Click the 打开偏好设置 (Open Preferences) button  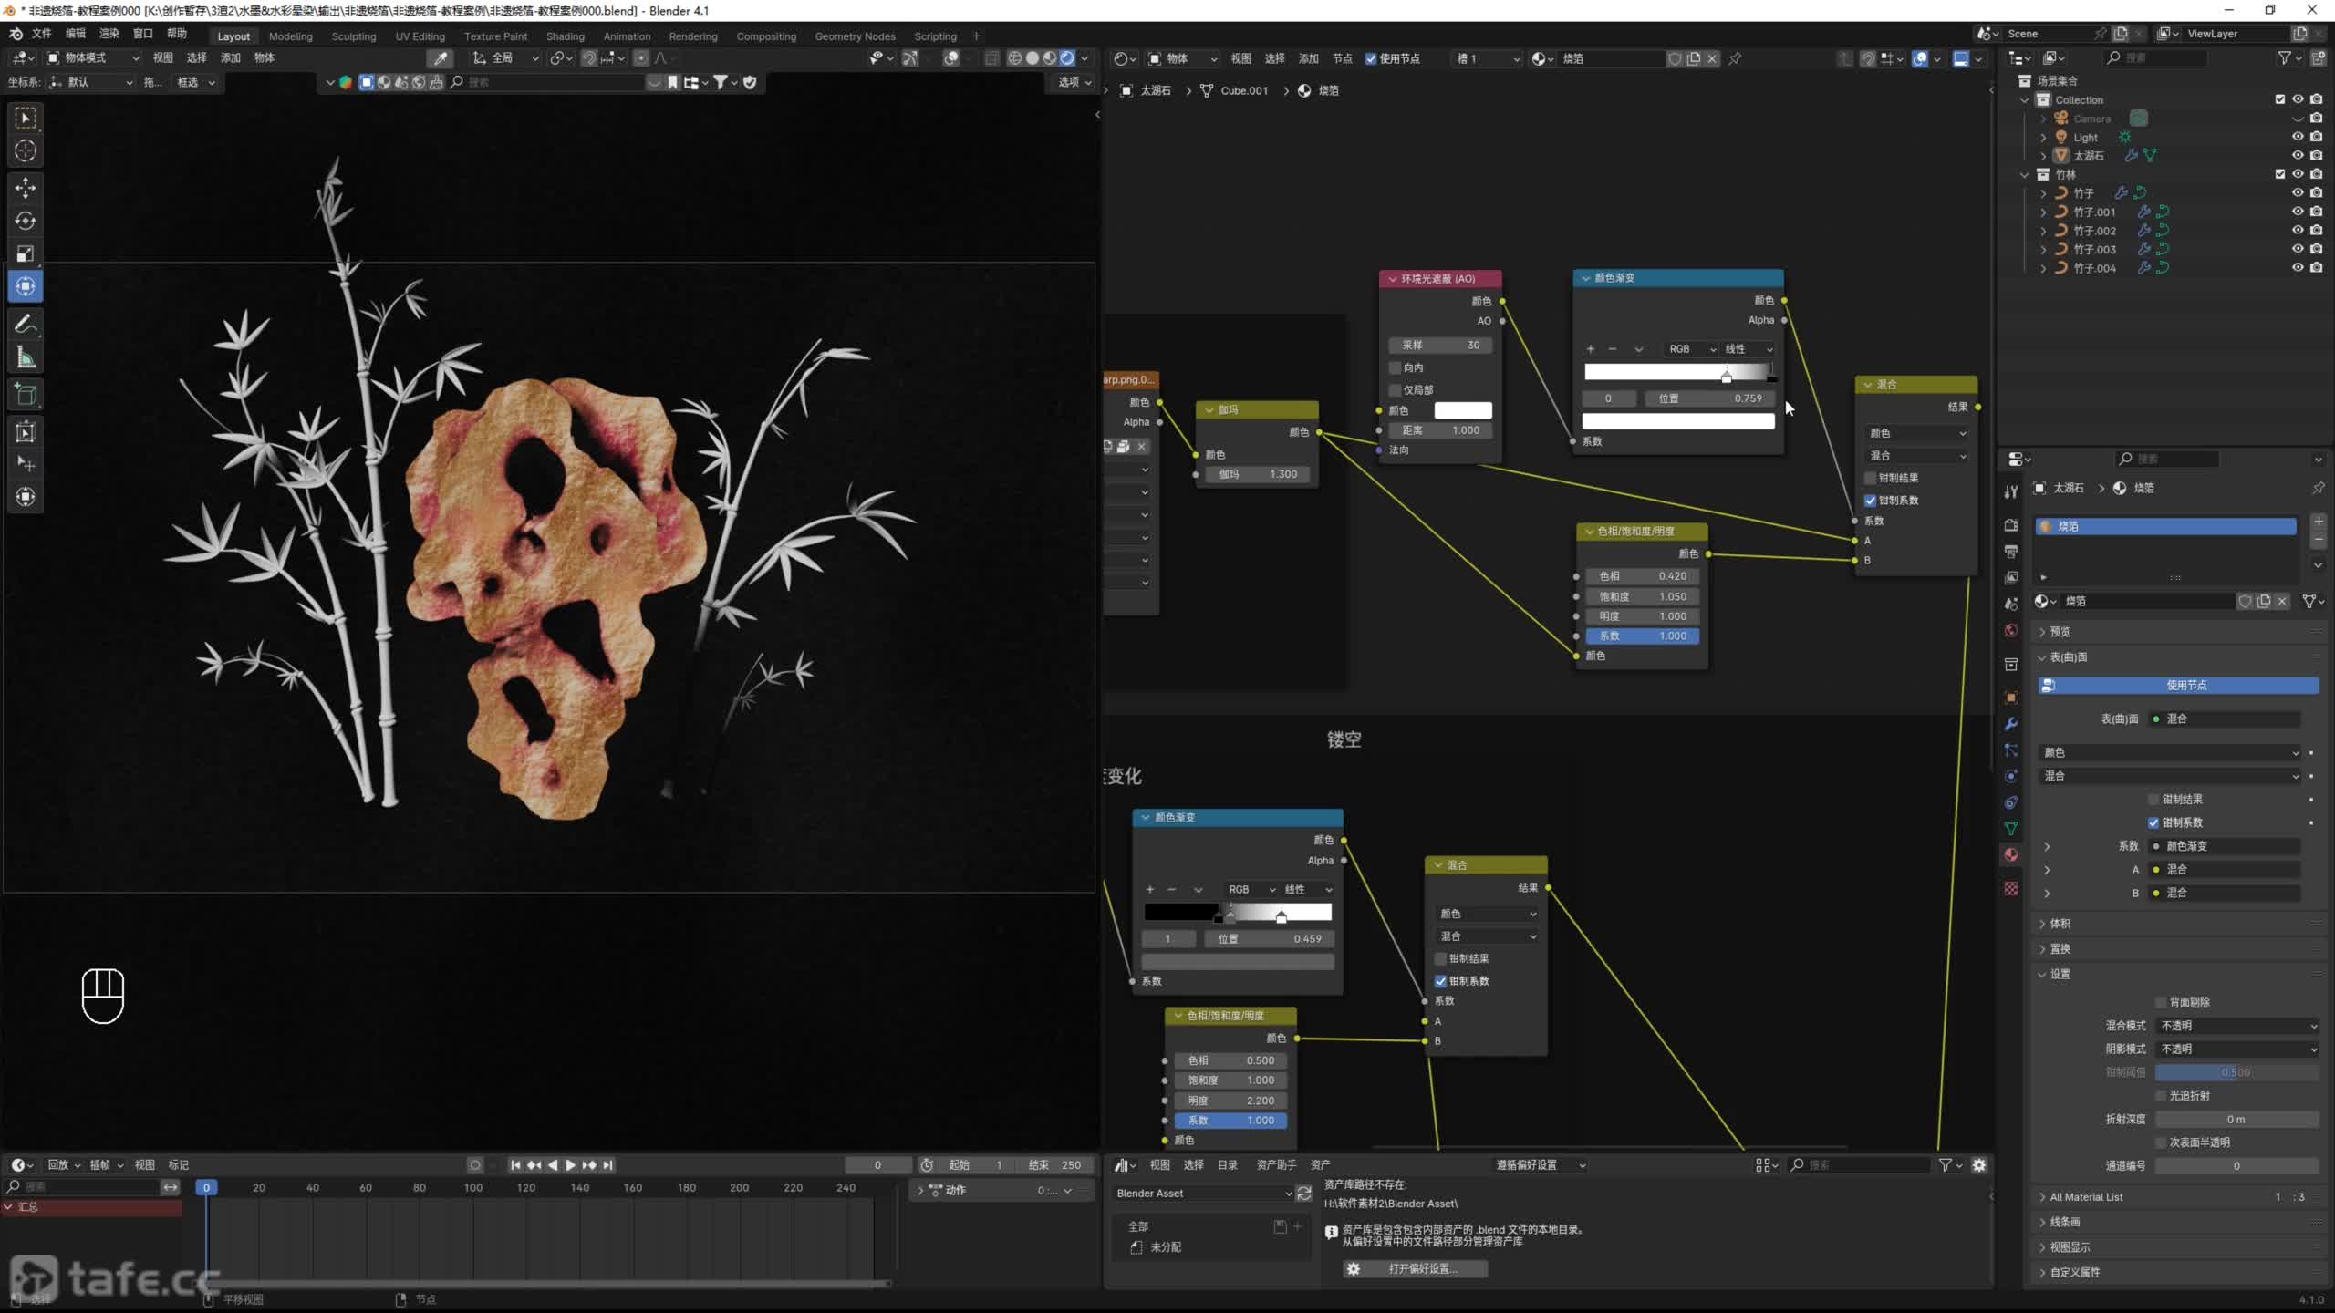[1415, 1268]
